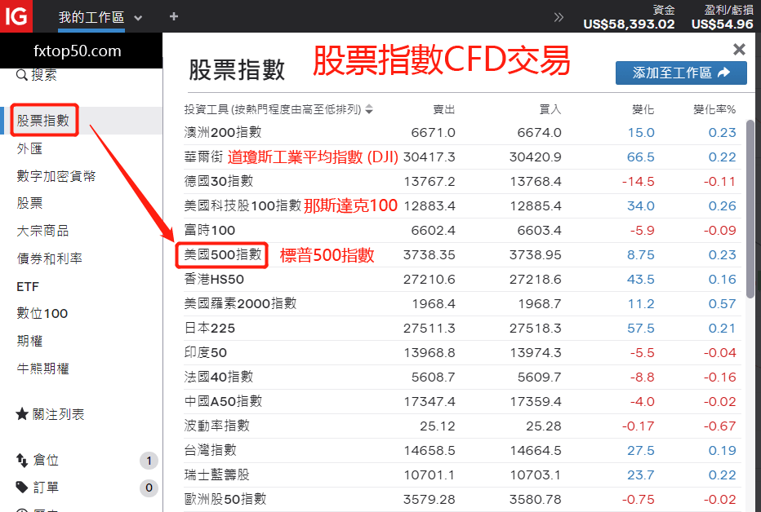761x512 pixels.
Task: Close the 股票指數 panel with X
Action: tap(739, 50)
